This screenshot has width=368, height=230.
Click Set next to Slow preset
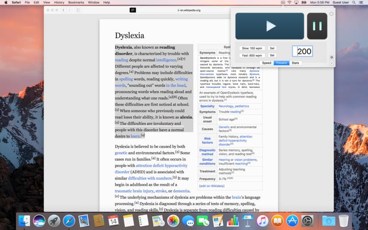point(272,48)
